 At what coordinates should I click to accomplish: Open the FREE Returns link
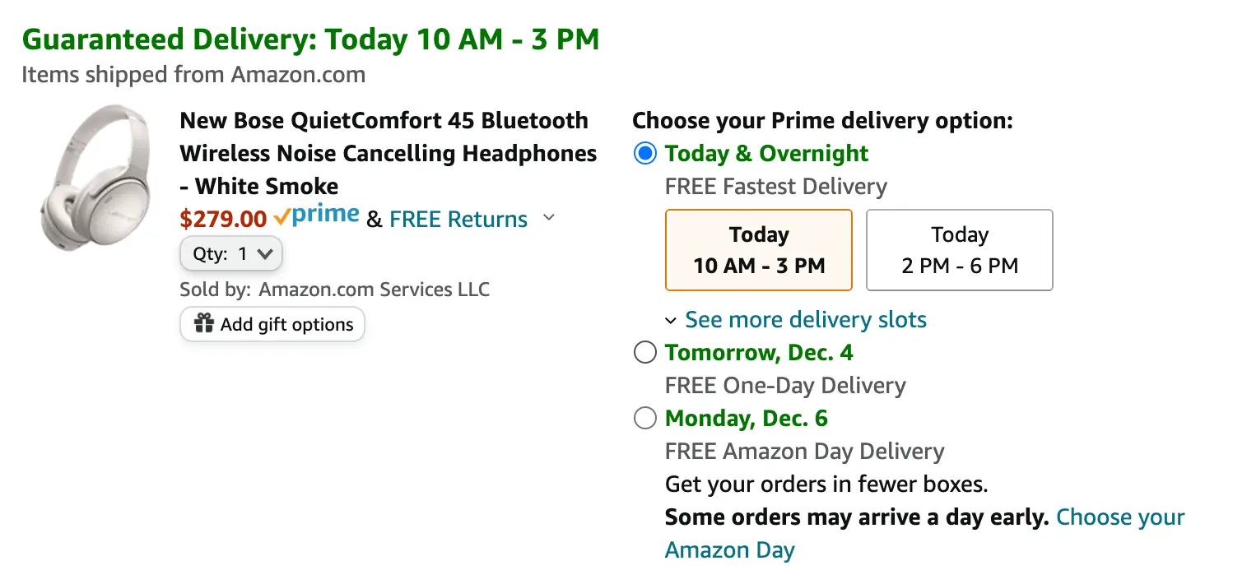[x=458, y=220]
